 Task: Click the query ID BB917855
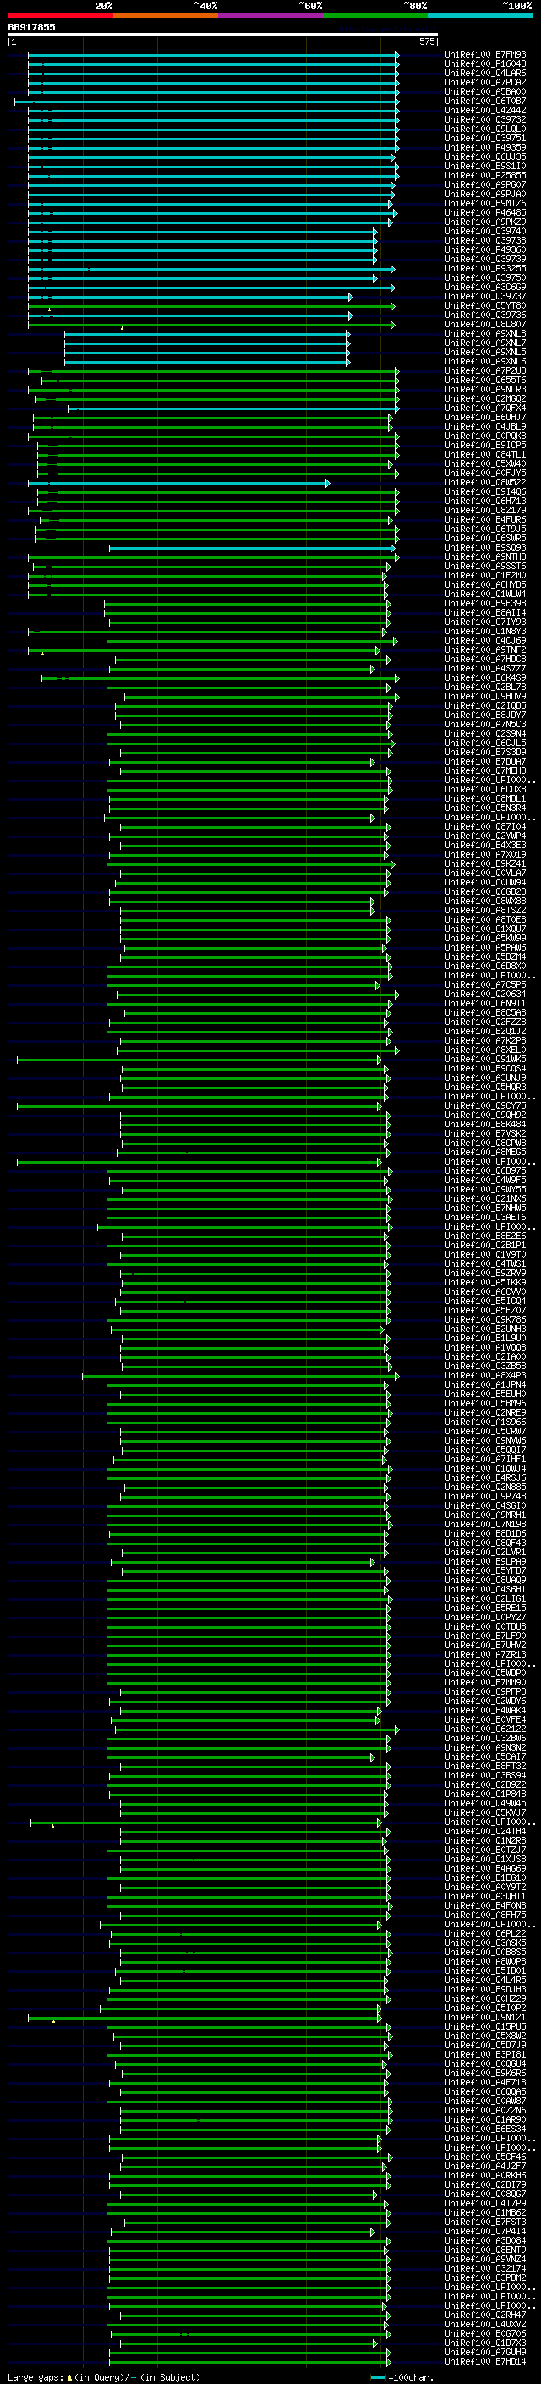[31, 27]
